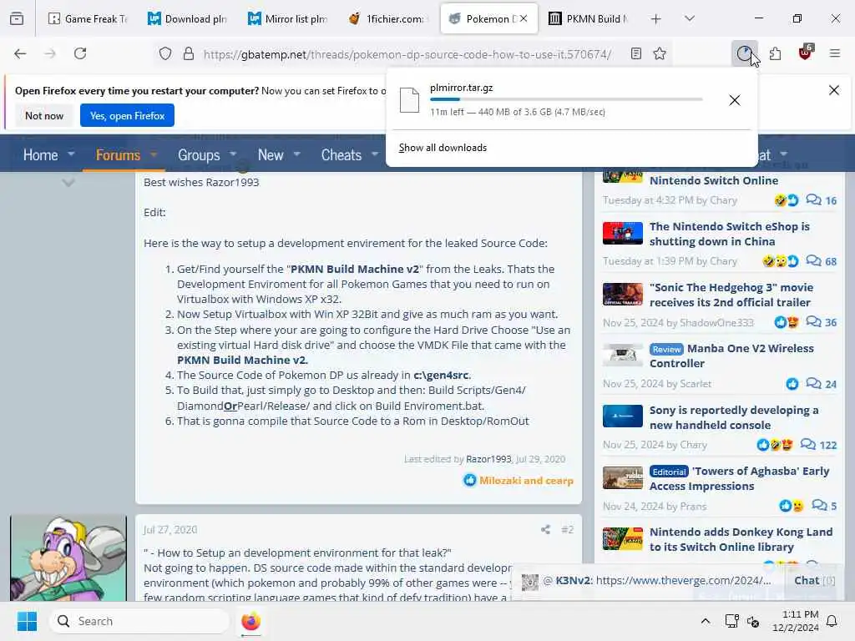This screenshot has width=855, height=641.
Task: Go back to the previous page
Action: pos(20,53)
